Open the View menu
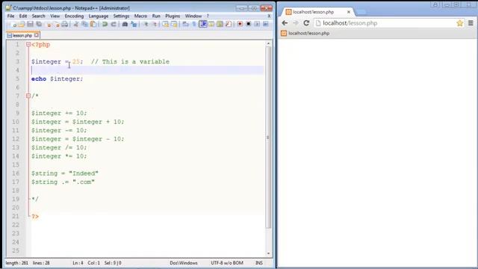The width and height of the screenshot is (478, 269). click(x=55, y=16)
